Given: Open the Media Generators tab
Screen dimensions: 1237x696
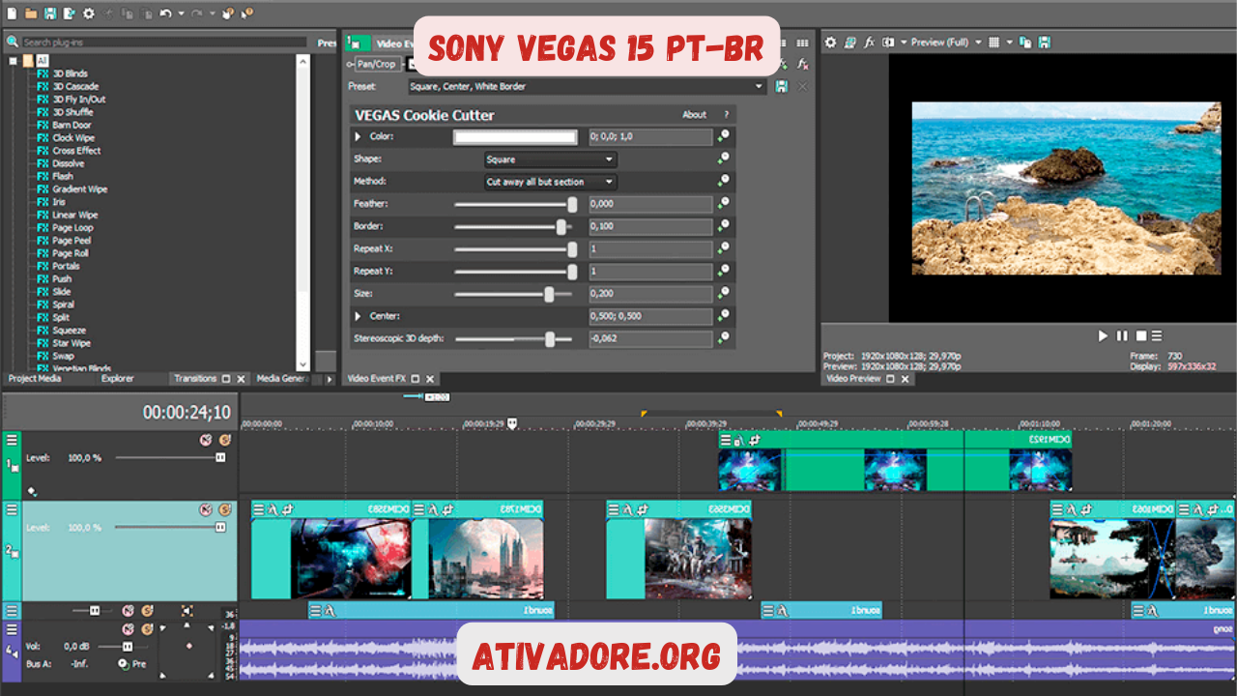Looking at the screenshot, I should (282, 379).
